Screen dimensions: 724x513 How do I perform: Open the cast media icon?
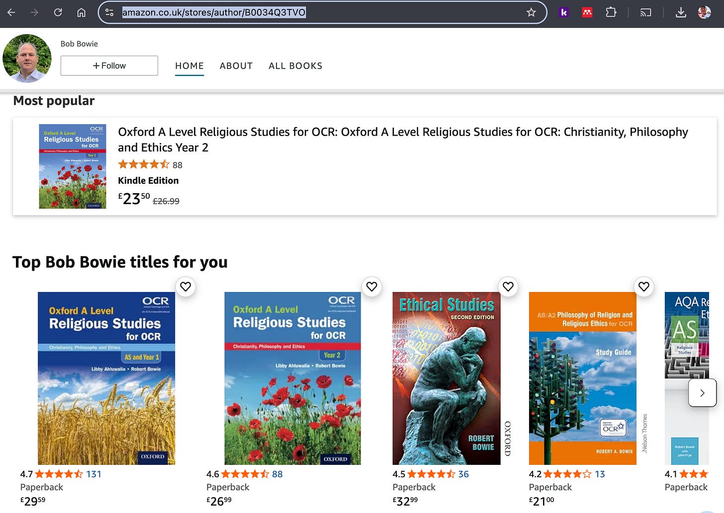(645, 12)
